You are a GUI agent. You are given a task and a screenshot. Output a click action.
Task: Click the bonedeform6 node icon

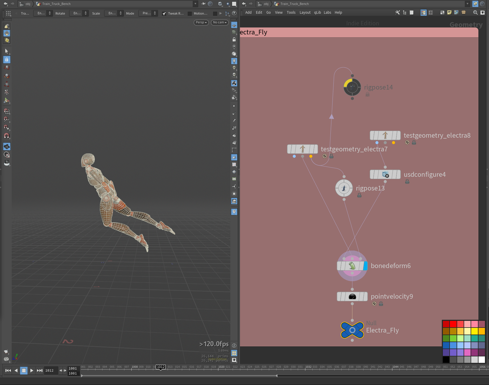352,266
